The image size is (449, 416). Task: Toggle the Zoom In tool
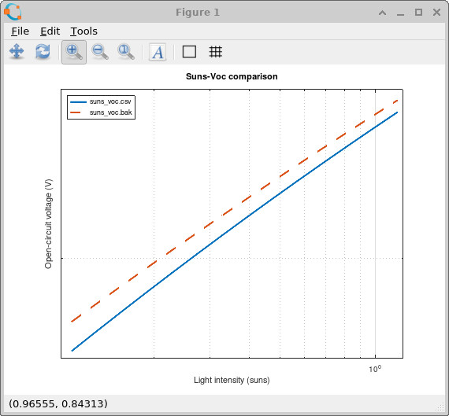coord(74,52)
